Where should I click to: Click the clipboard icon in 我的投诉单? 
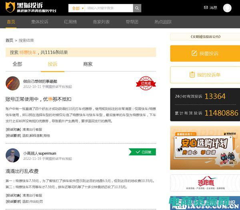[x=192, y=75]
